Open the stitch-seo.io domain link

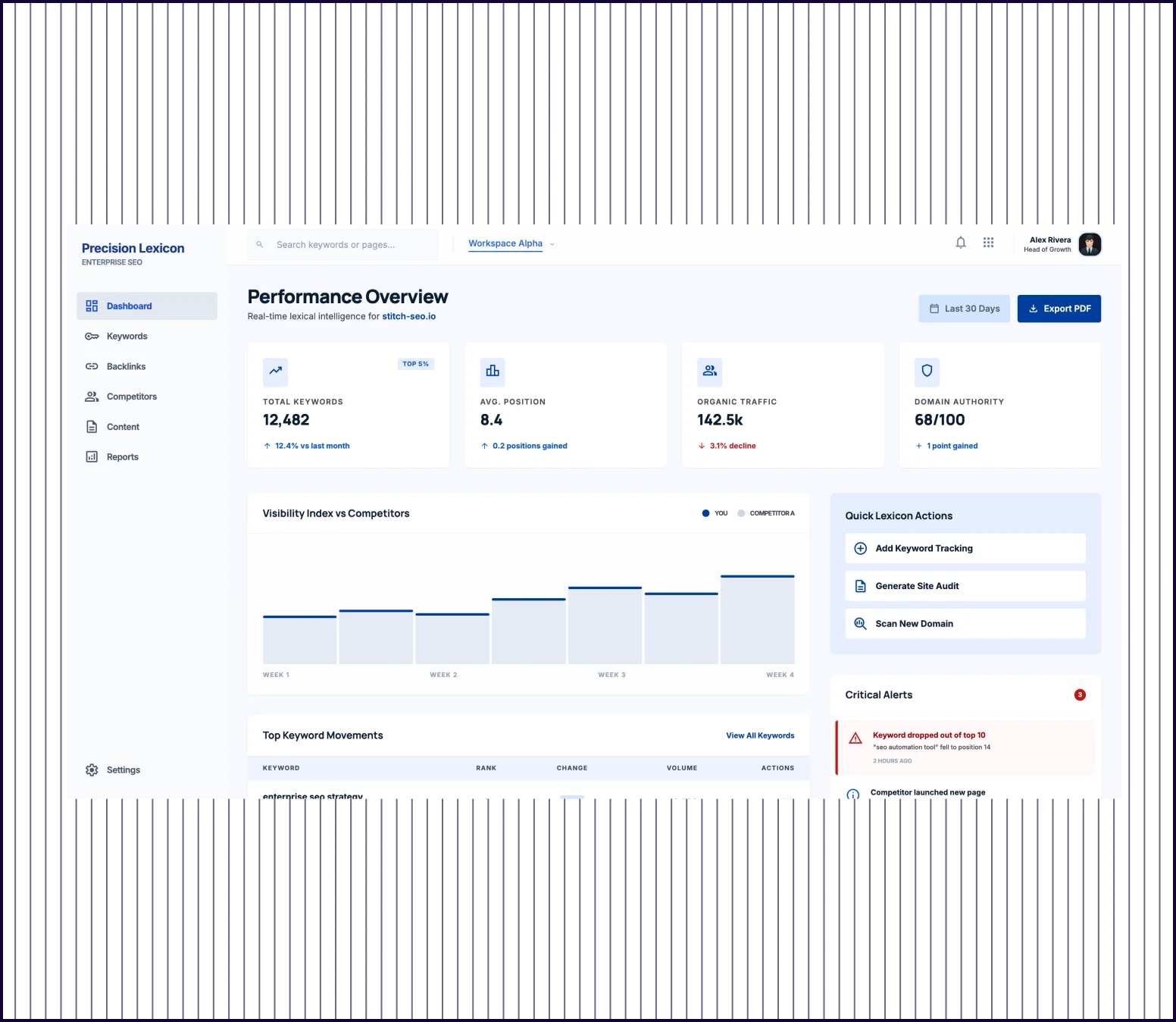click(408, 316)
